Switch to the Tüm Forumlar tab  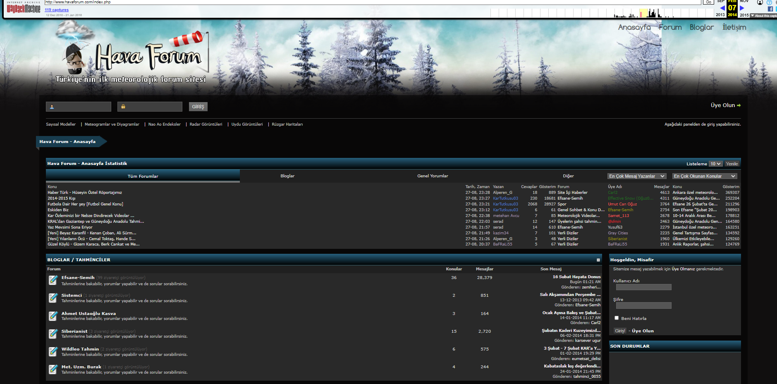pyautogui.click(x=143, y=176)
